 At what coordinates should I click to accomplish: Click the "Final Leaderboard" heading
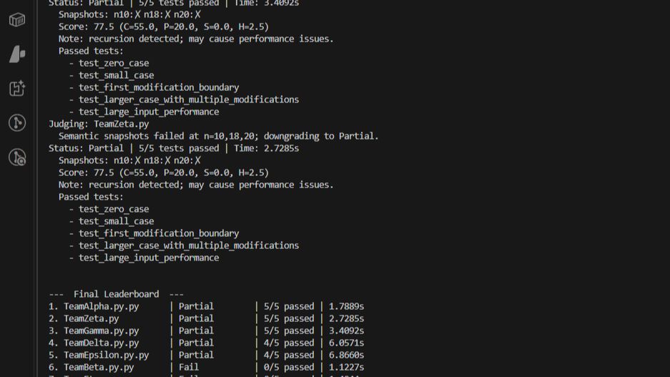[116, 294]
